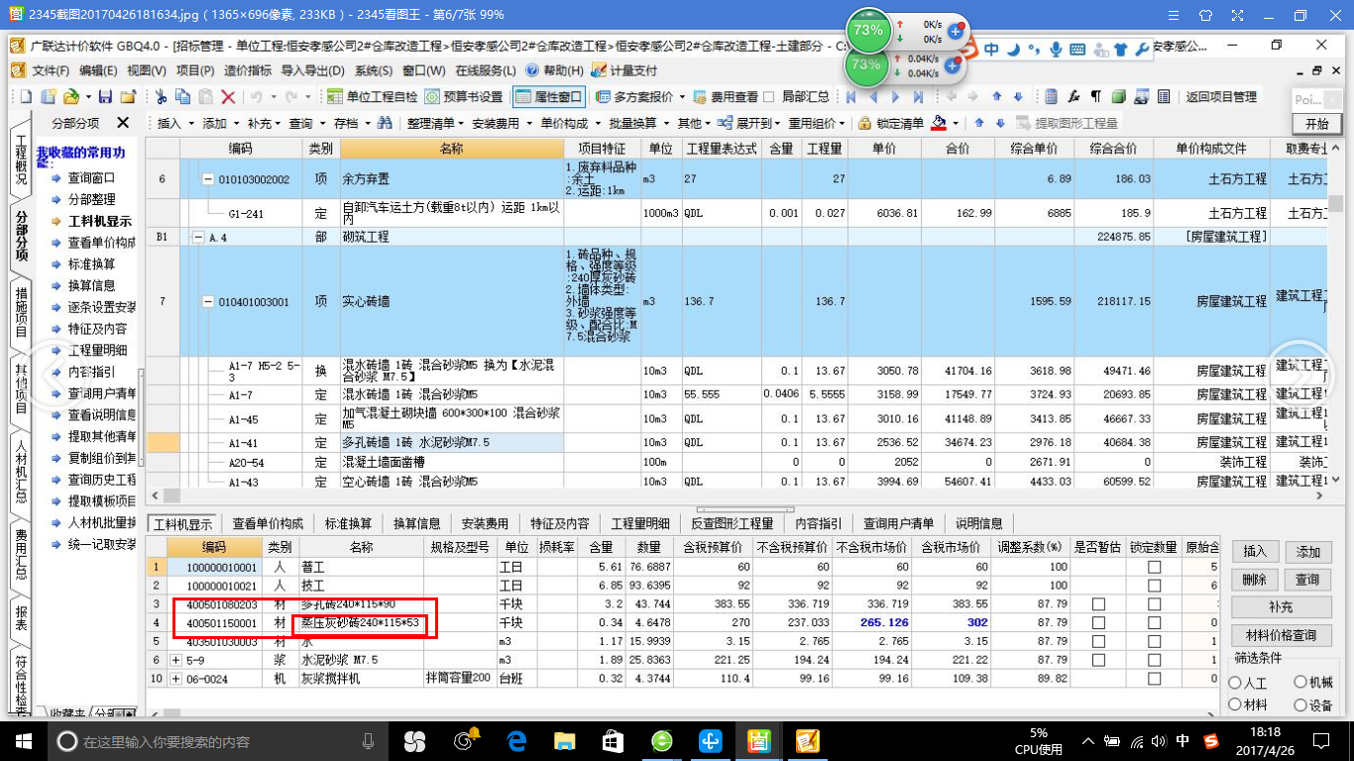1354x761 pixels.
Task: Open the 整理清单 dropdown
Action: tap(435, 123)
